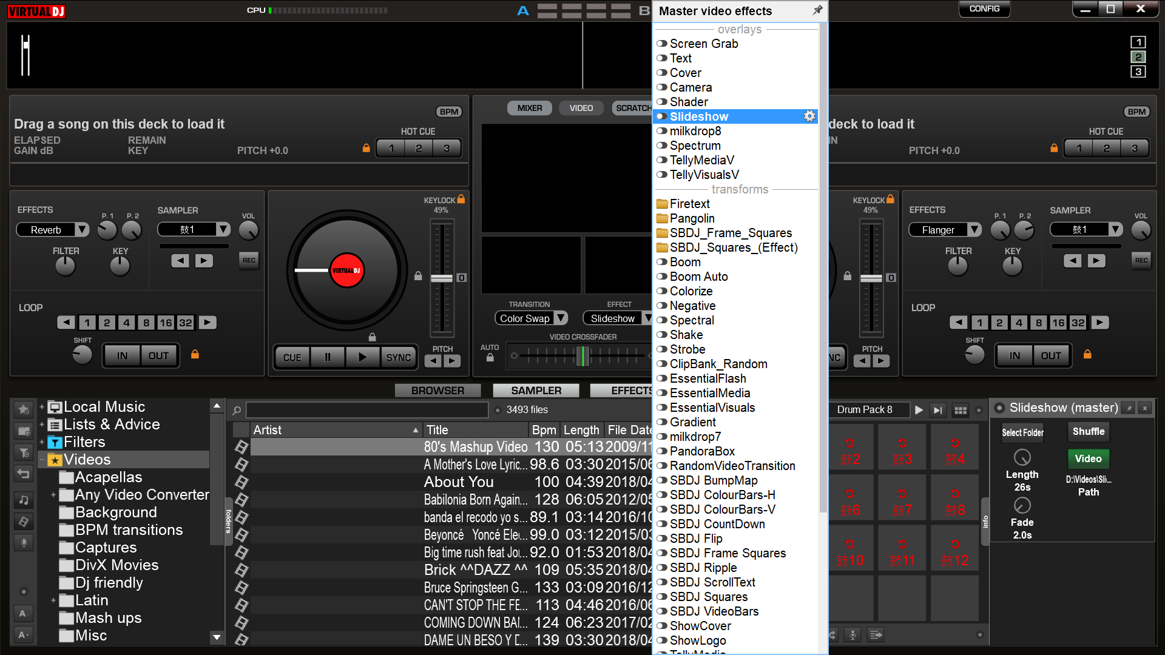
Task: Click left deck keylock padlock icon
Action: pyautogui.click(x=461, y=199)
